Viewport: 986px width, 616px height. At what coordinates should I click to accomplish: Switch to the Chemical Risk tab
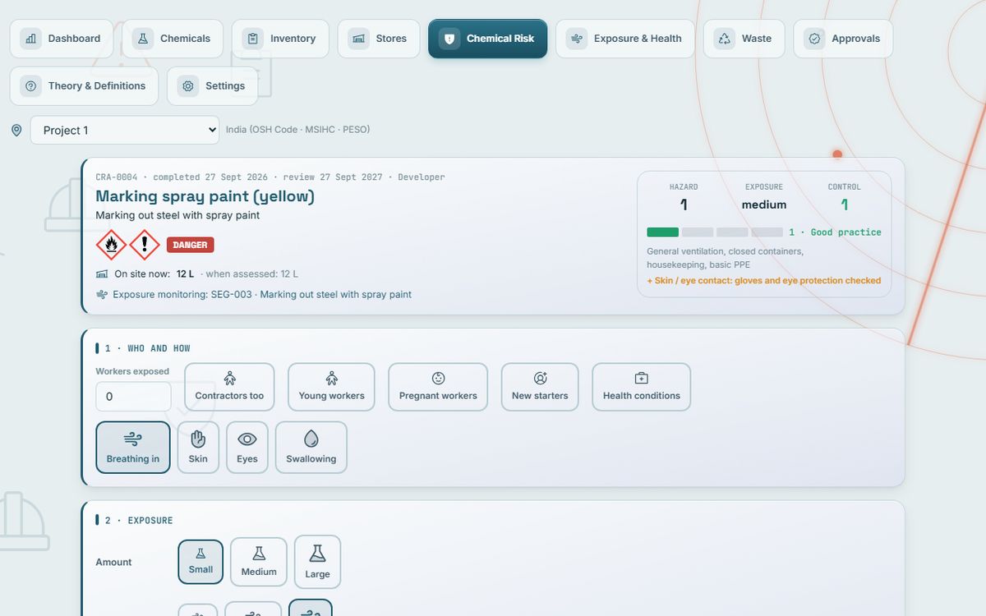click(488, 39)
